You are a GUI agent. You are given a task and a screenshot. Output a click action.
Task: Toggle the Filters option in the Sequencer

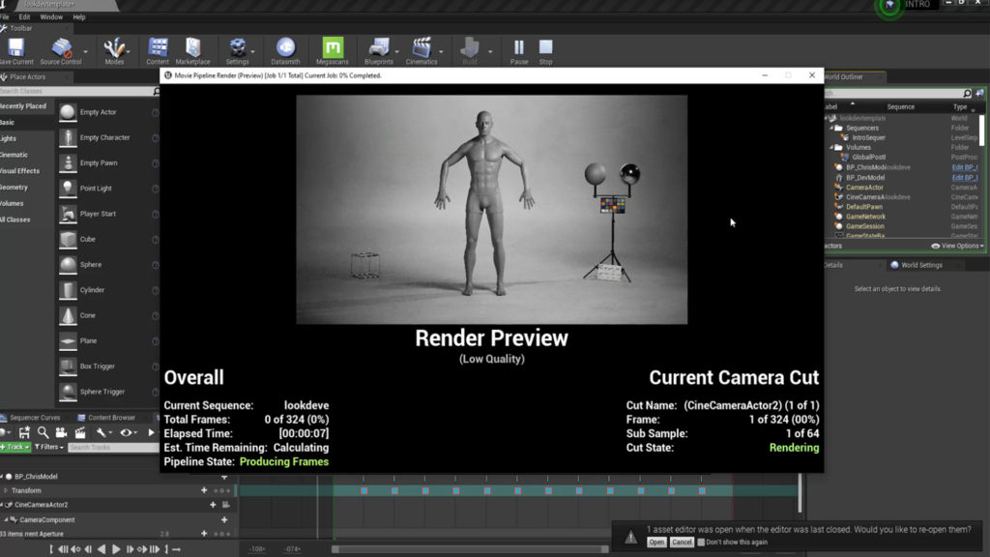48,447
